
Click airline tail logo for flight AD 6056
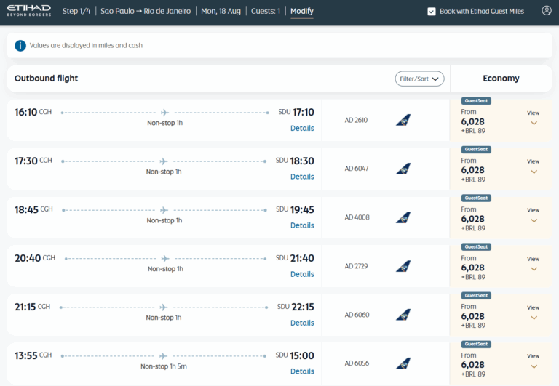click(x=403, y=363)
